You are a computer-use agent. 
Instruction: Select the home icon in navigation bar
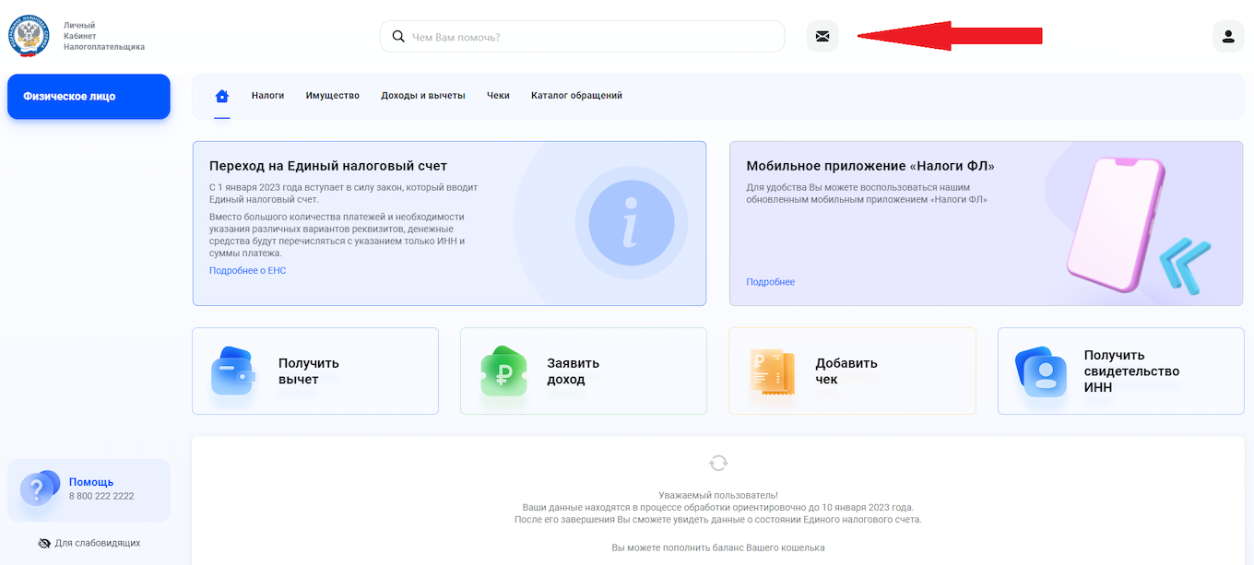pos(221,94)
